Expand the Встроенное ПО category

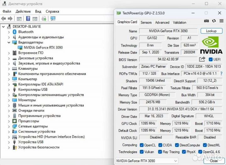click(9, 53)
